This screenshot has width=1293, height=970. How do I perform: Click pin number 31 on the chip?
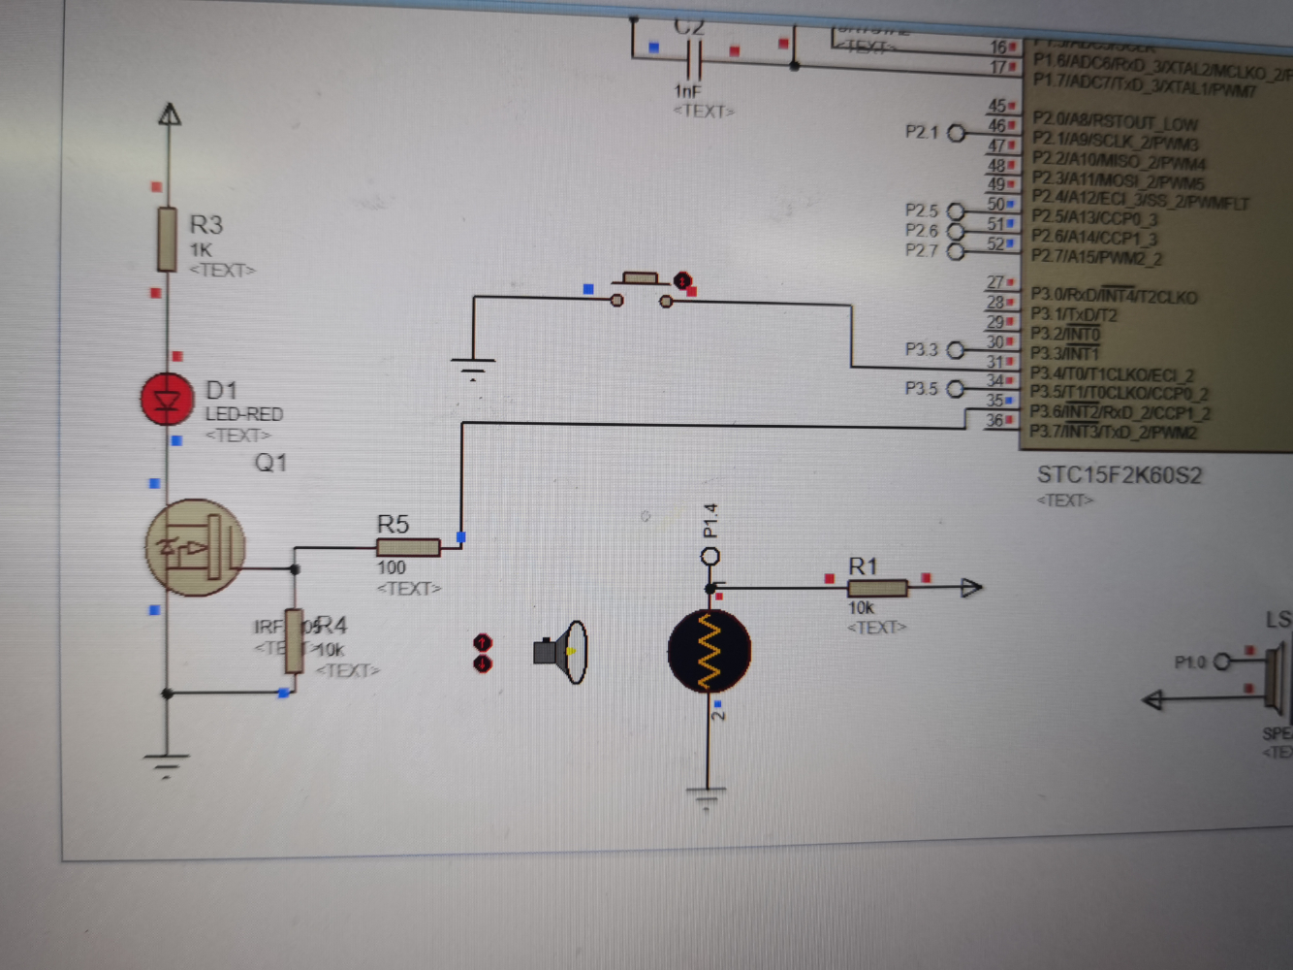click(995, 362)
